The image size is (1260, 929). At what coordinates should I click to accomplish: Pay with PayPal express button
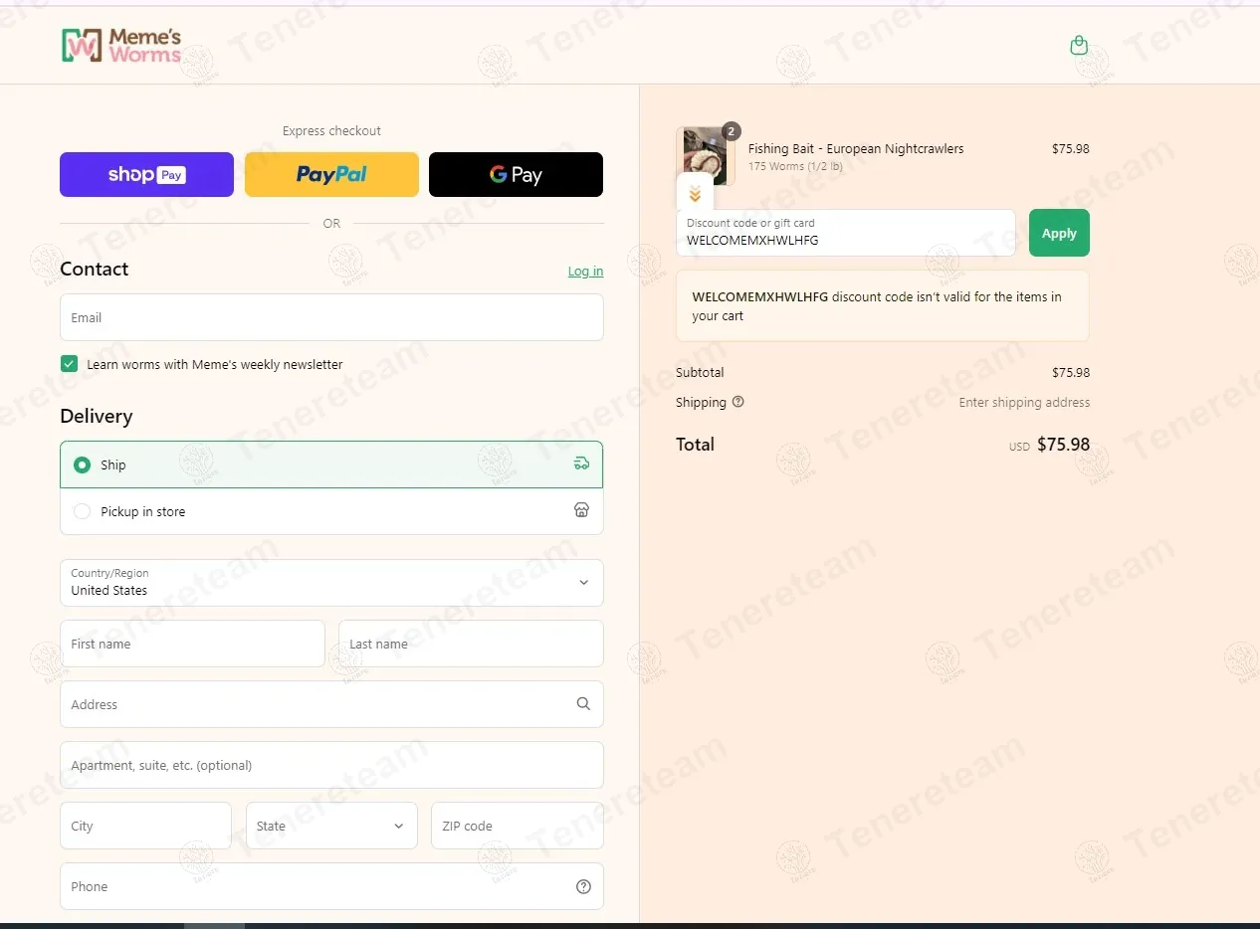(331, 174)
